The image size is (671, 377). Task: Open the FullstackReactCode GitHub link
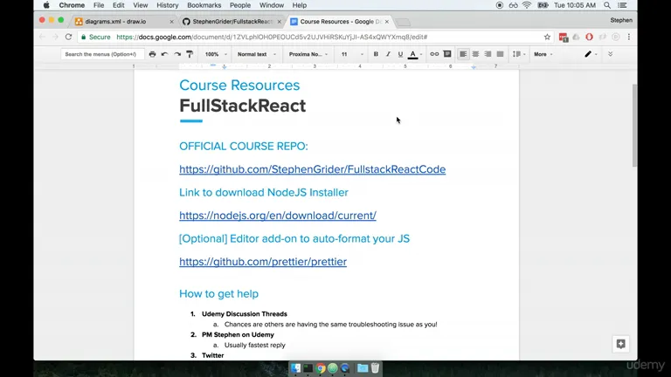click(313, 169)
